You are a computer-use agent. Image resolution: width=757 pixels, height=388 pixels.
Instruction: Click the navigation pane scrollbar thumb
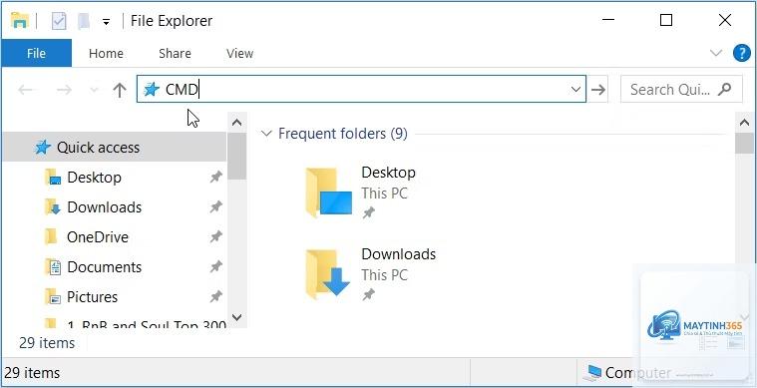(x=236, y=156)
